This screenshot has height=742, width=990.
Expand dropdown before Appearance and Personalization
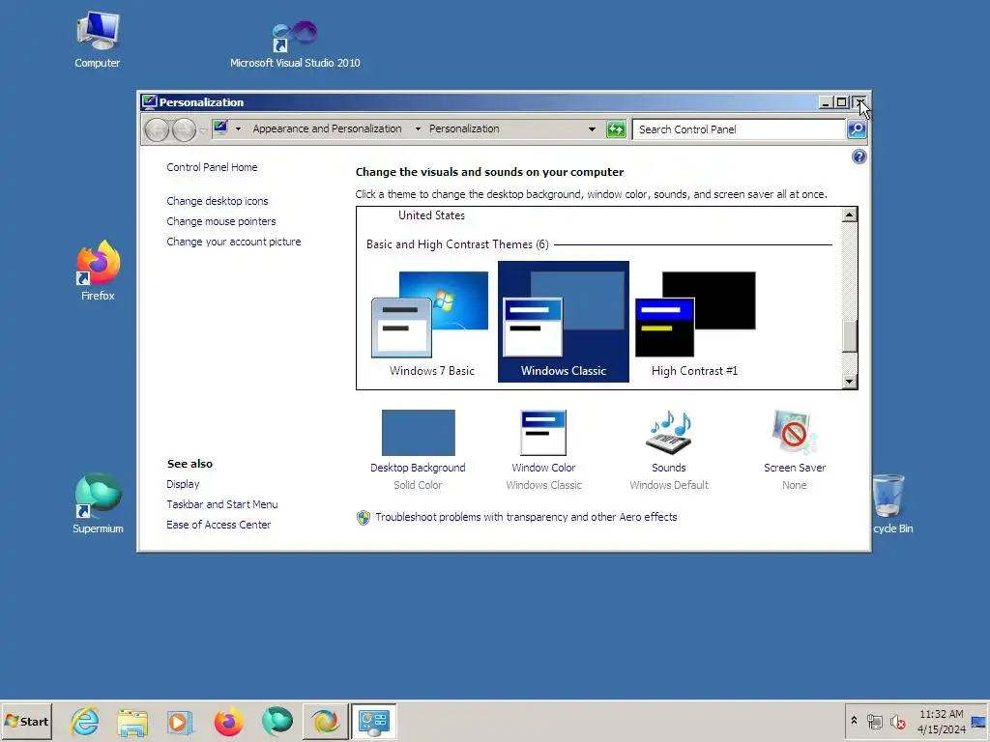238,128
